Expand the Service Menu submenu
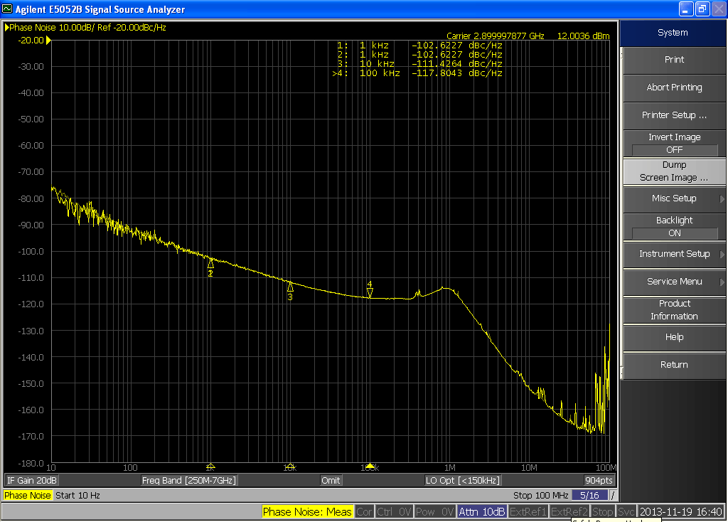The image size is (728, 522). click(674, 282)
